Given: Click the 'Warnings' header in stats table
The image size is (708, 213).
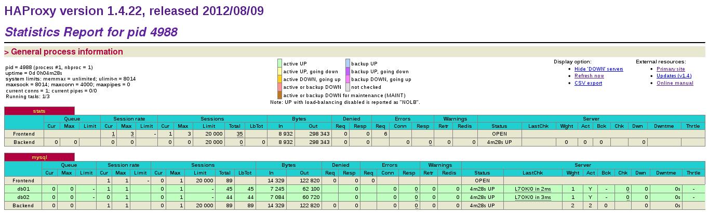Looking at the screenshot, I should (455, 118).
